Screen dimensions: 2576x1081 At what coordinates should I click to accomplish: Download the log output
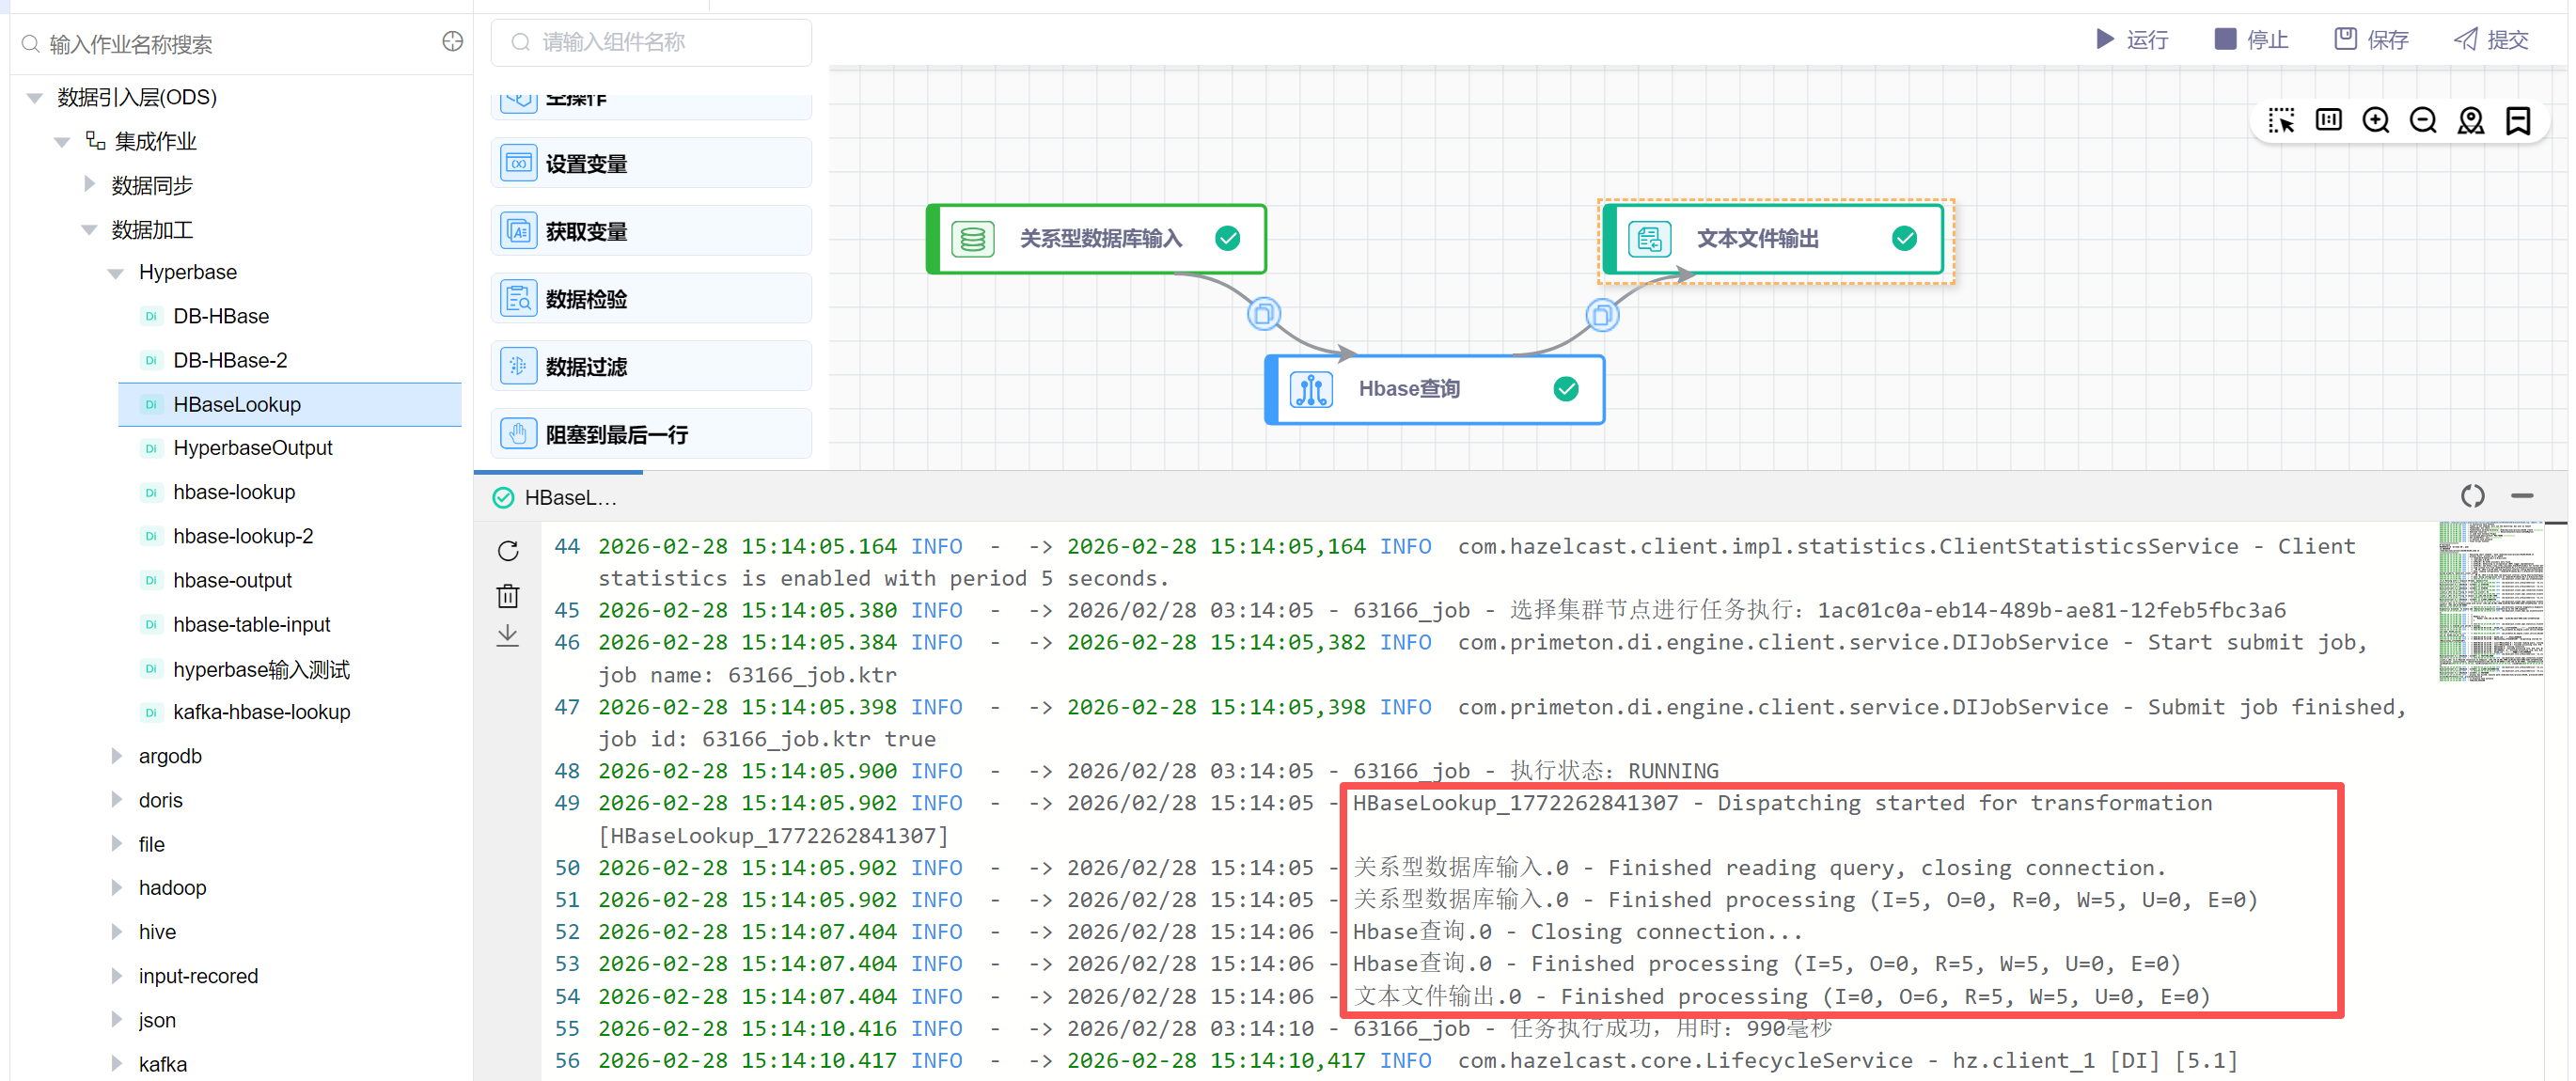(x=508, y=636)
